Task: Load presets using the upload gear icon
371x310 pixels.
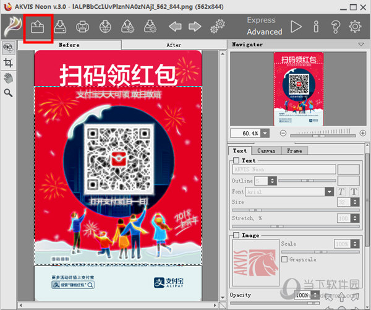Action: point(127,27)
